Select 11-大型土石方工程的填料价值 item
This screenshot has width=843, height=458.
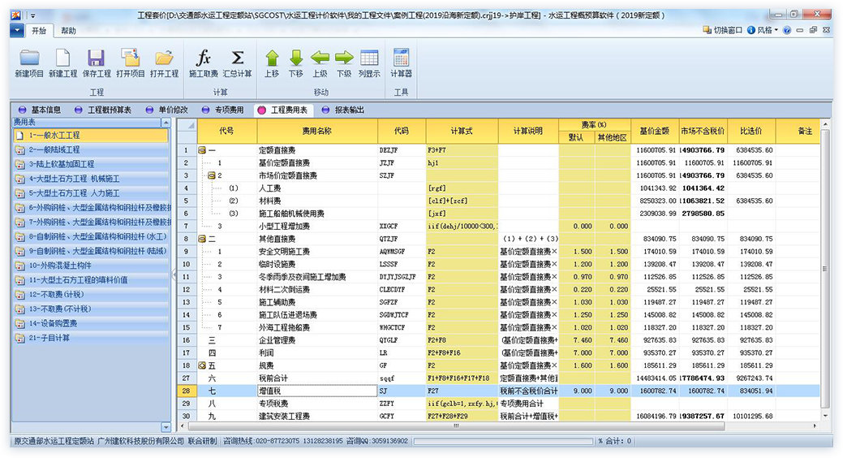pyautogui.click(x=90, y=280)
